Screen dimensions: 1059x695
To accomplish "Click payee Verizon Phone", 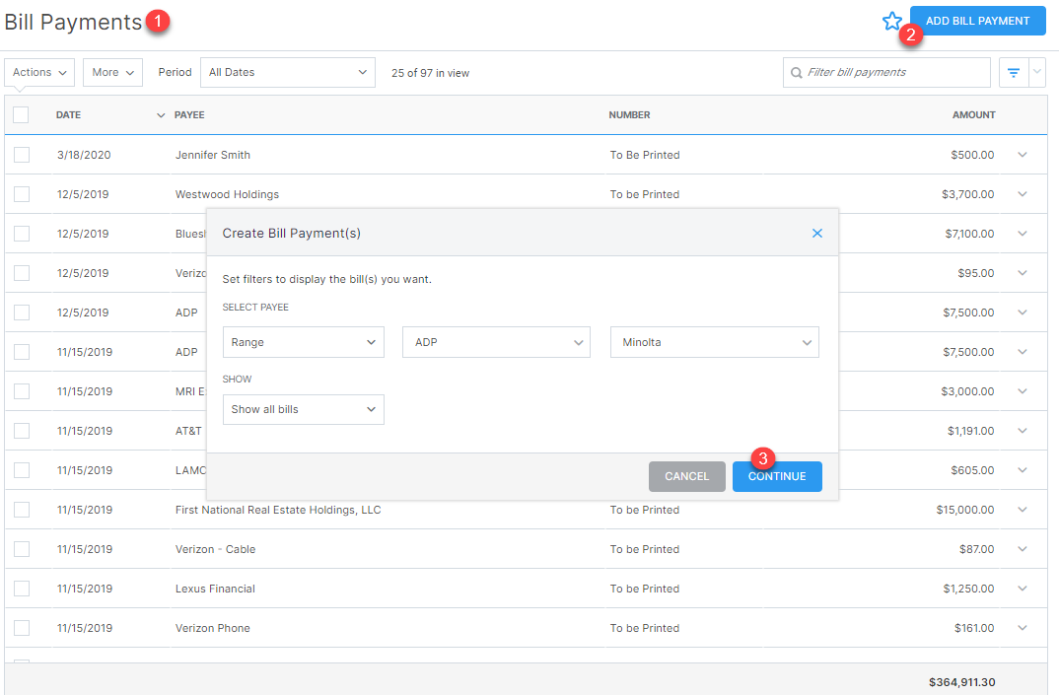I will (x=213, y=628).
